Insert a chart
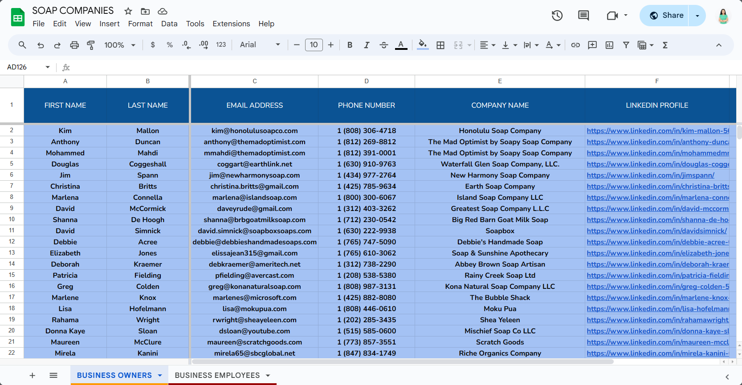This screenshot has height=385, width=742. click(609, 45)
